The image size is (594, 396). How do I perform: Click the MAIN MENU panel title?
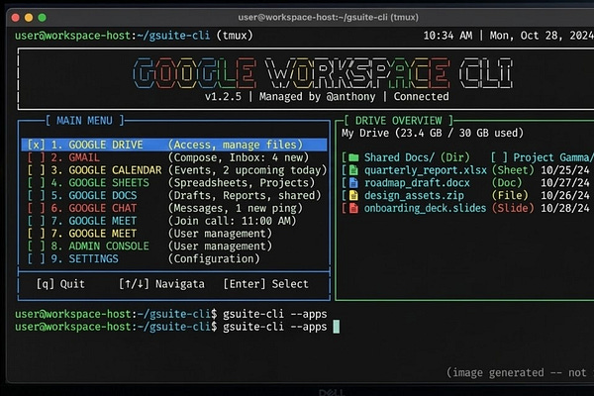click(84, 121)
